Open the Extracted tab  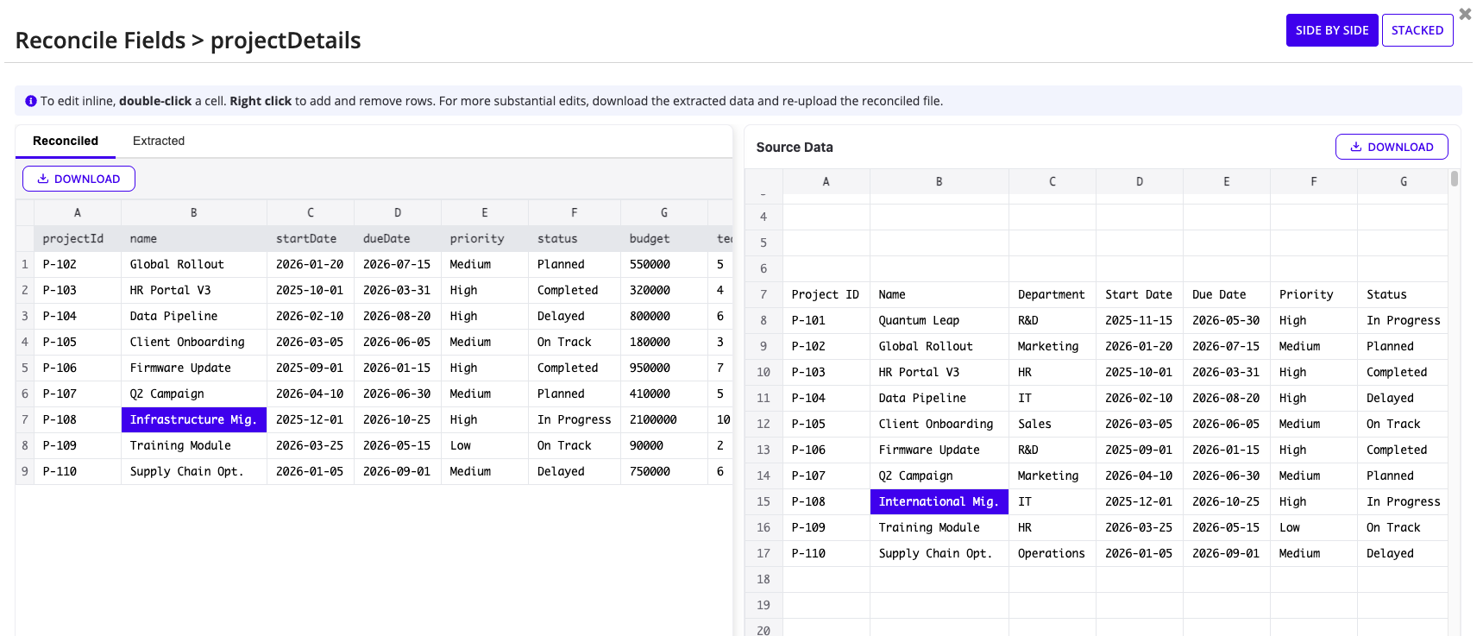(x=159, y=141)
